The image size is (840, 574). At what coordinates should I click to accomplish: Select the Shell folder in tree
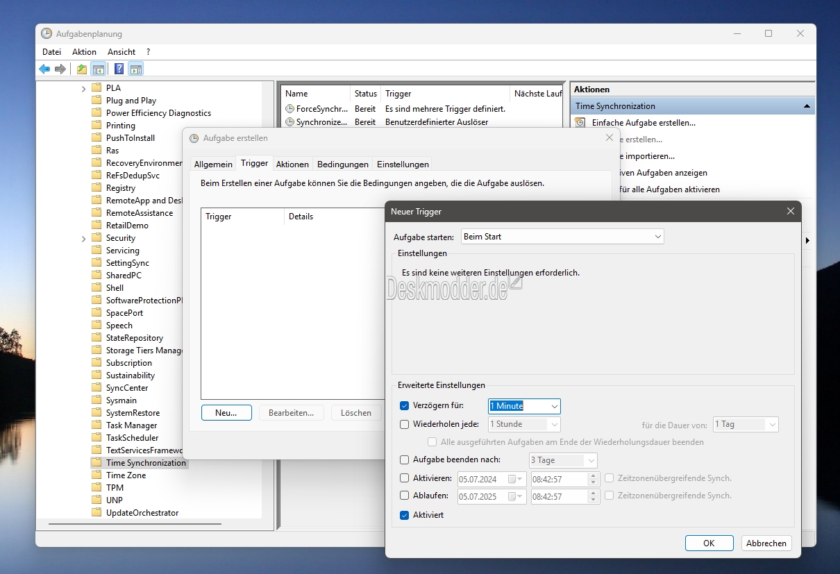point(115,288)
